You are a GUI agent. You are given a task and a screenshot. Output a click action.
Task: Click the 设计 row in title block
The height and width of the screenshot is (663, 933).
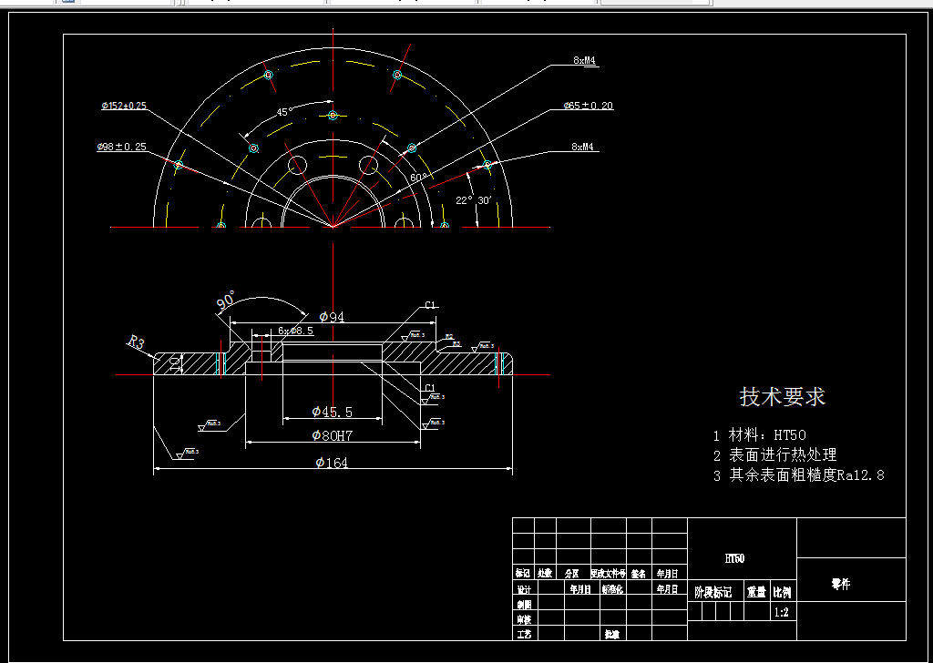pos(522,589)
